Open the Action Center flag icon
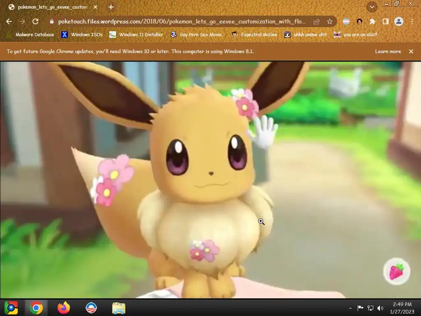Screen dimensions: 421x316 360,308
